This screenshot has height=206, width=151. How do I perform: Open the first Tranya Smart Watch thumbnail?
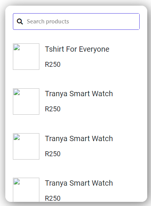click(x=26, y=101)
